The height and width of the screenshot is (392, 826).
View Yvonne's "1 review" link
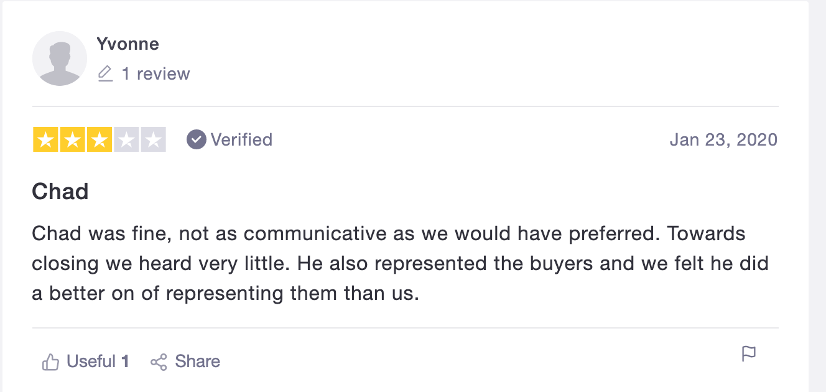155,74
